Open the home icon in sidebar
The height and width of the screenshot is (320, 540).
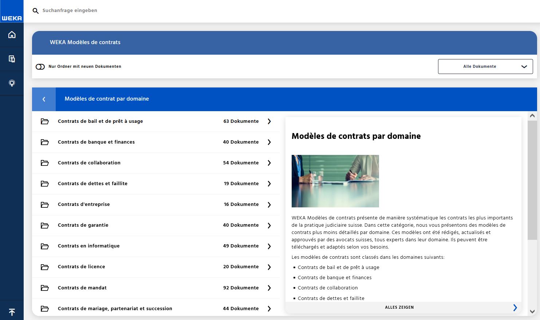pos(12,35)
